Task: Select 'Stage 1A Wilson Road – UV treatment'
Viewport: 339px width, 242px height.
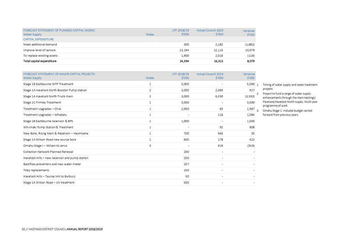Action: coord(49,183)
